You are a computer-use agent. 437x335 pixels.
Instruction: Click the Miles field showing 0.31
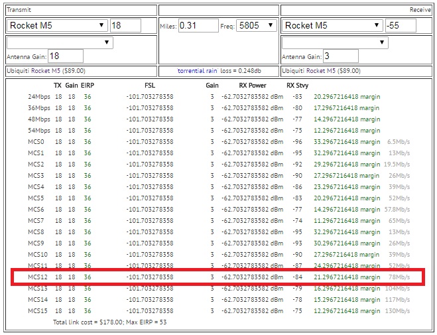[198, 26]
